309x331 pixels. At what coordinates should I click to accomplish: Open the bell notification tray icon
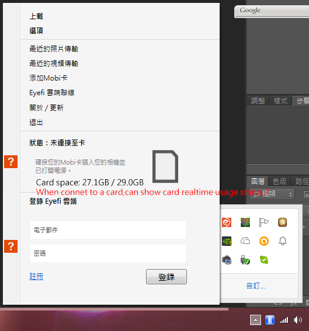pos(282,241)
